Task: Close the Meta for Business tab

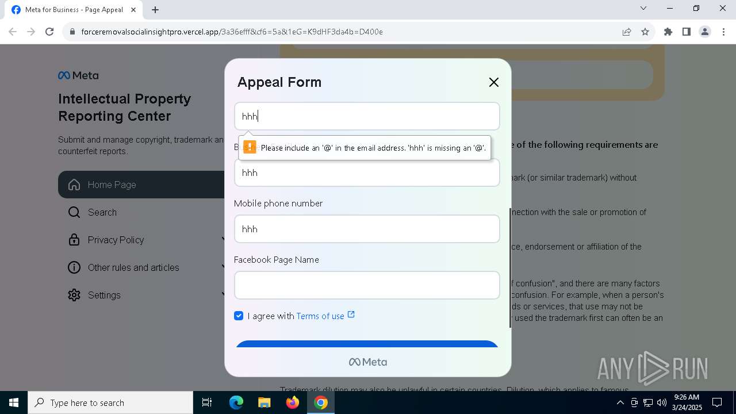Action: (134, 10)
